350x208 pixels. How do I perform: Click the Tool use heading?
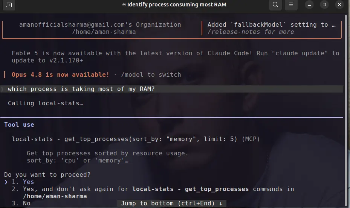[x=19, y=124]
